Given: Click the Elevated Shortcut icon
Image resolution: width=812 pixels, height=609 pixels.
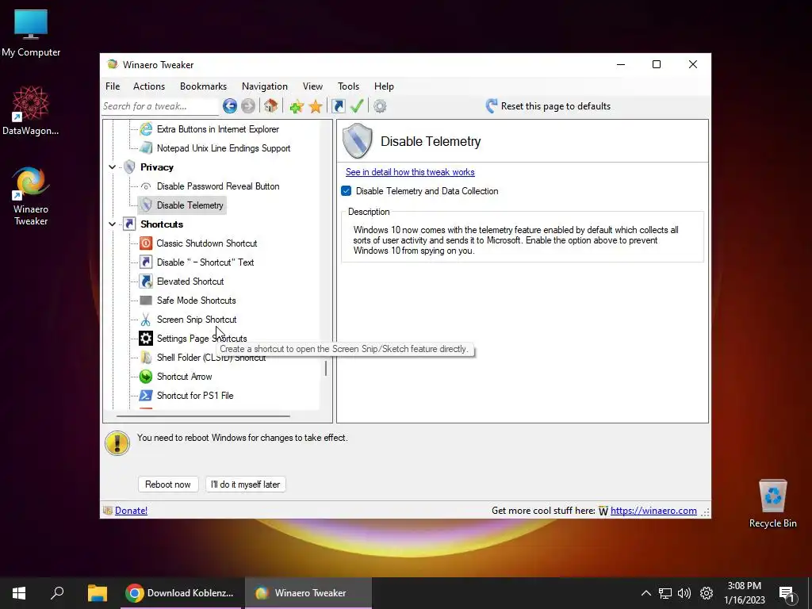Looking at the screenshot, I should (x=146, y=282).
